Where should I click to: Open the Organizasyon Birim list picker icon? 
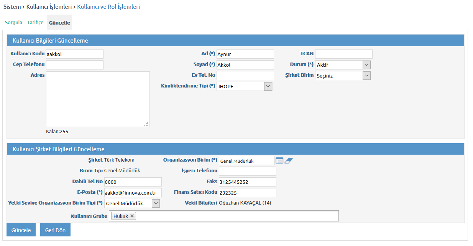point(279,161)
